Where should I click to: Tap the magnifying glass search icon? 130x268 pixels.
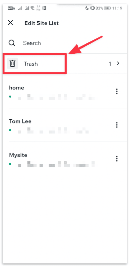(12, 43)
